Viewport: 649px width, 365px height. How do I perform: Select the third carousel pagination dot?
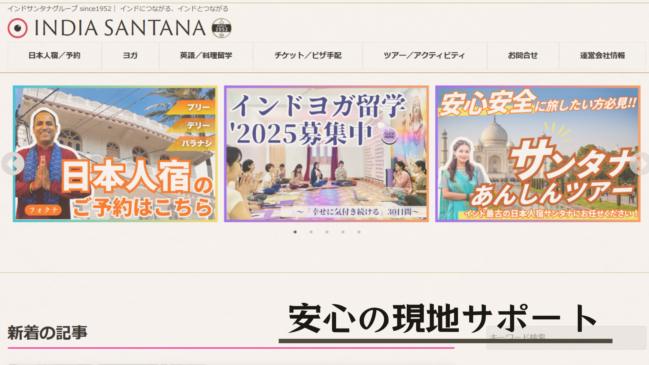(x=327, y=232)
